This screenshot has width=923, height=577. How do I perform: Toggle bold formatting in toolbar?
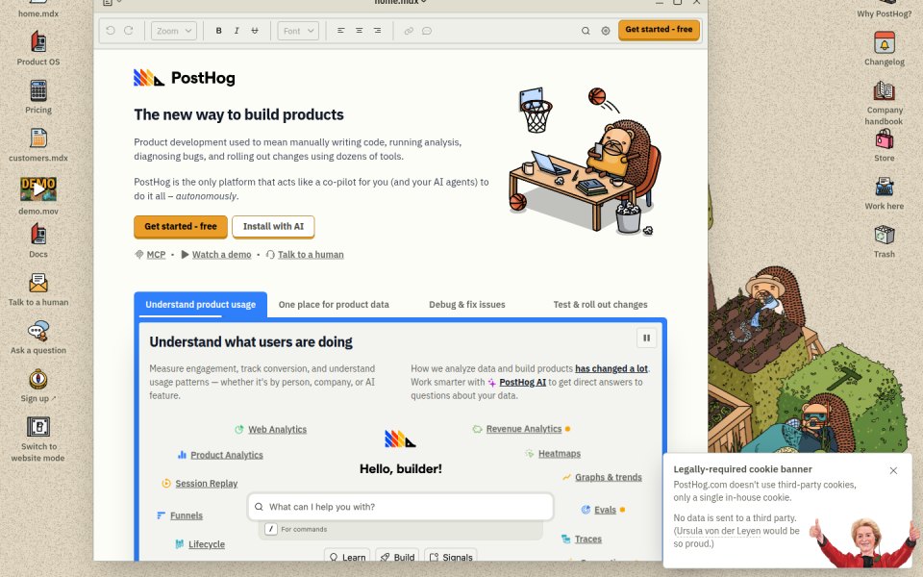[218, 31]
